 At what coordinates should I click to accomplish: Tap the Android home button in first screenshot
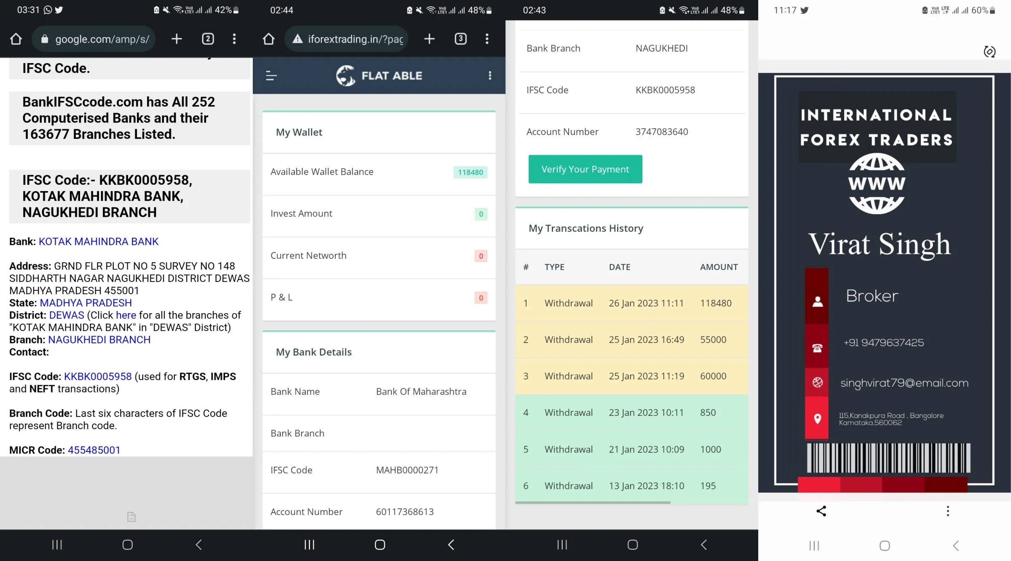coord(127,545)
